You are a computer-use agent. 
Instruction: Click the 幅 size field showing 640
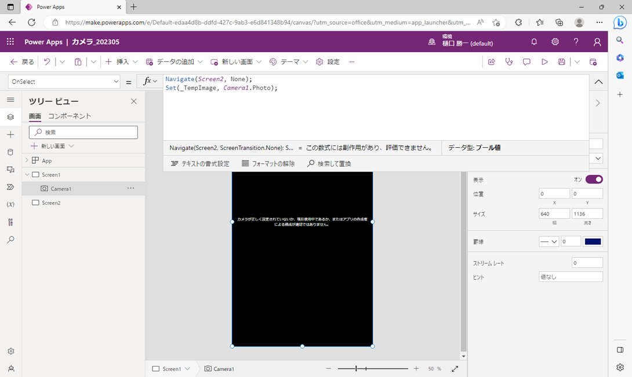coord(554,214)
